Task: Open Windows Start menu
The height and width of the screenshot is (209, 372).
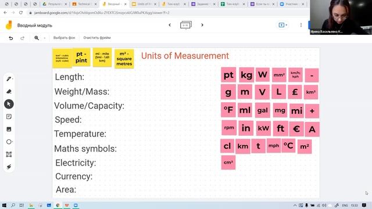Action: tap(4, 205)
